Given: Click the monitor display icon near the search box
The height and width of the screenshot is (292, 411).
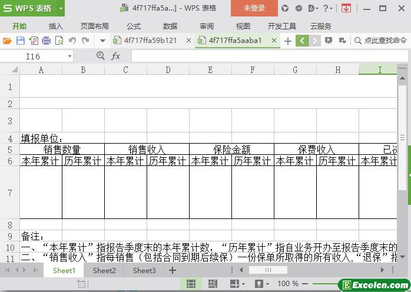Looking at the screenshot, I should 329,41.
